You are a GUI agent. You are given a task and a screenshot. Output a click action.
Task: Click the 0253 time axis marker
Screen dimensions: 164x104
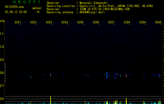(49, 22)
